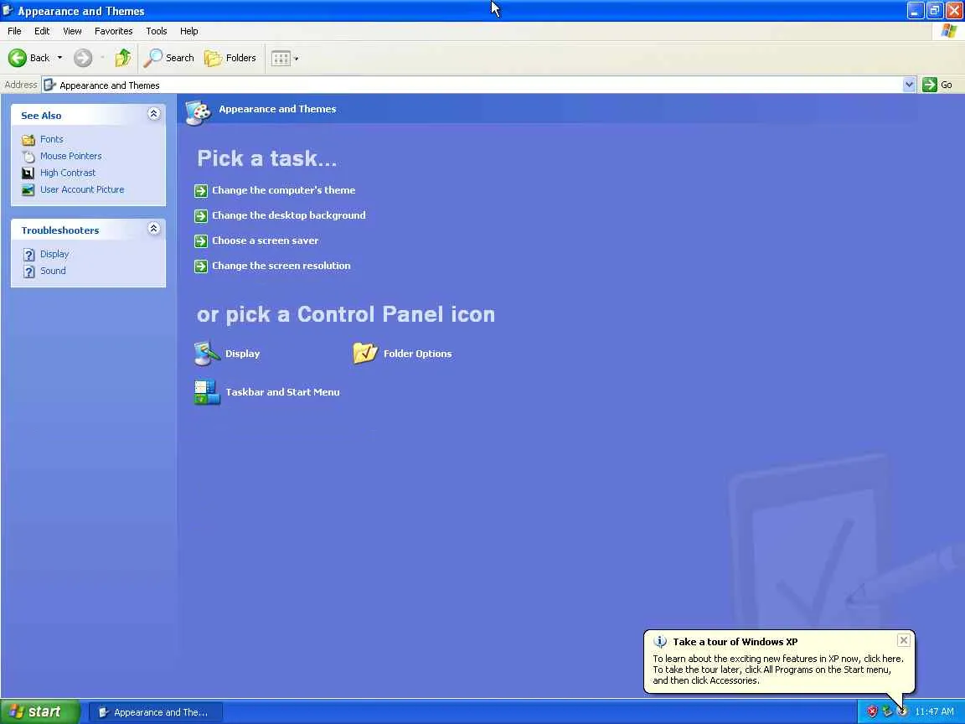
Task: Click the Up folder icon
Action: [x=123, y=58]
